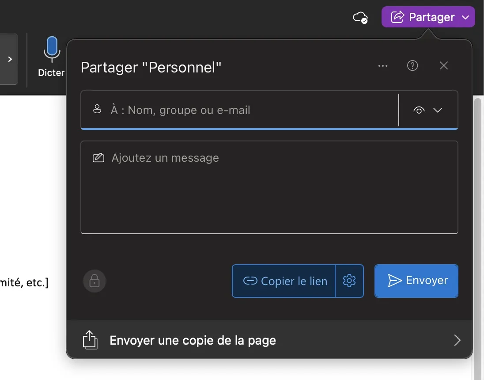Screen dimensions: 484x380
Task: Open the more options ellipsis menu
Action: tap(383, 66)
